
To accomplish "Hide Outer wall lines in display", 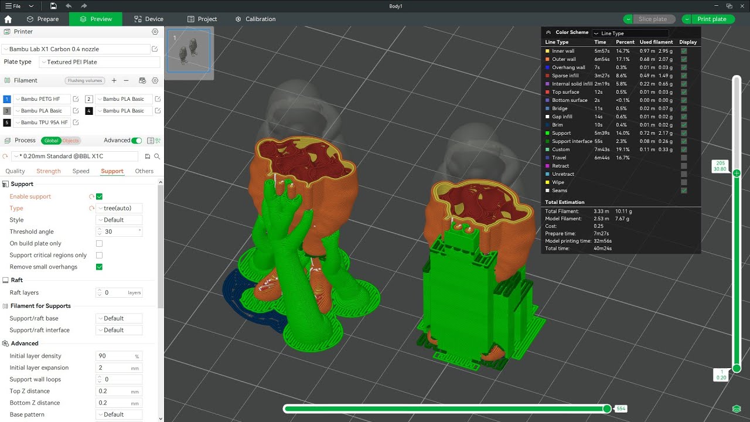I will pos(684,59).
